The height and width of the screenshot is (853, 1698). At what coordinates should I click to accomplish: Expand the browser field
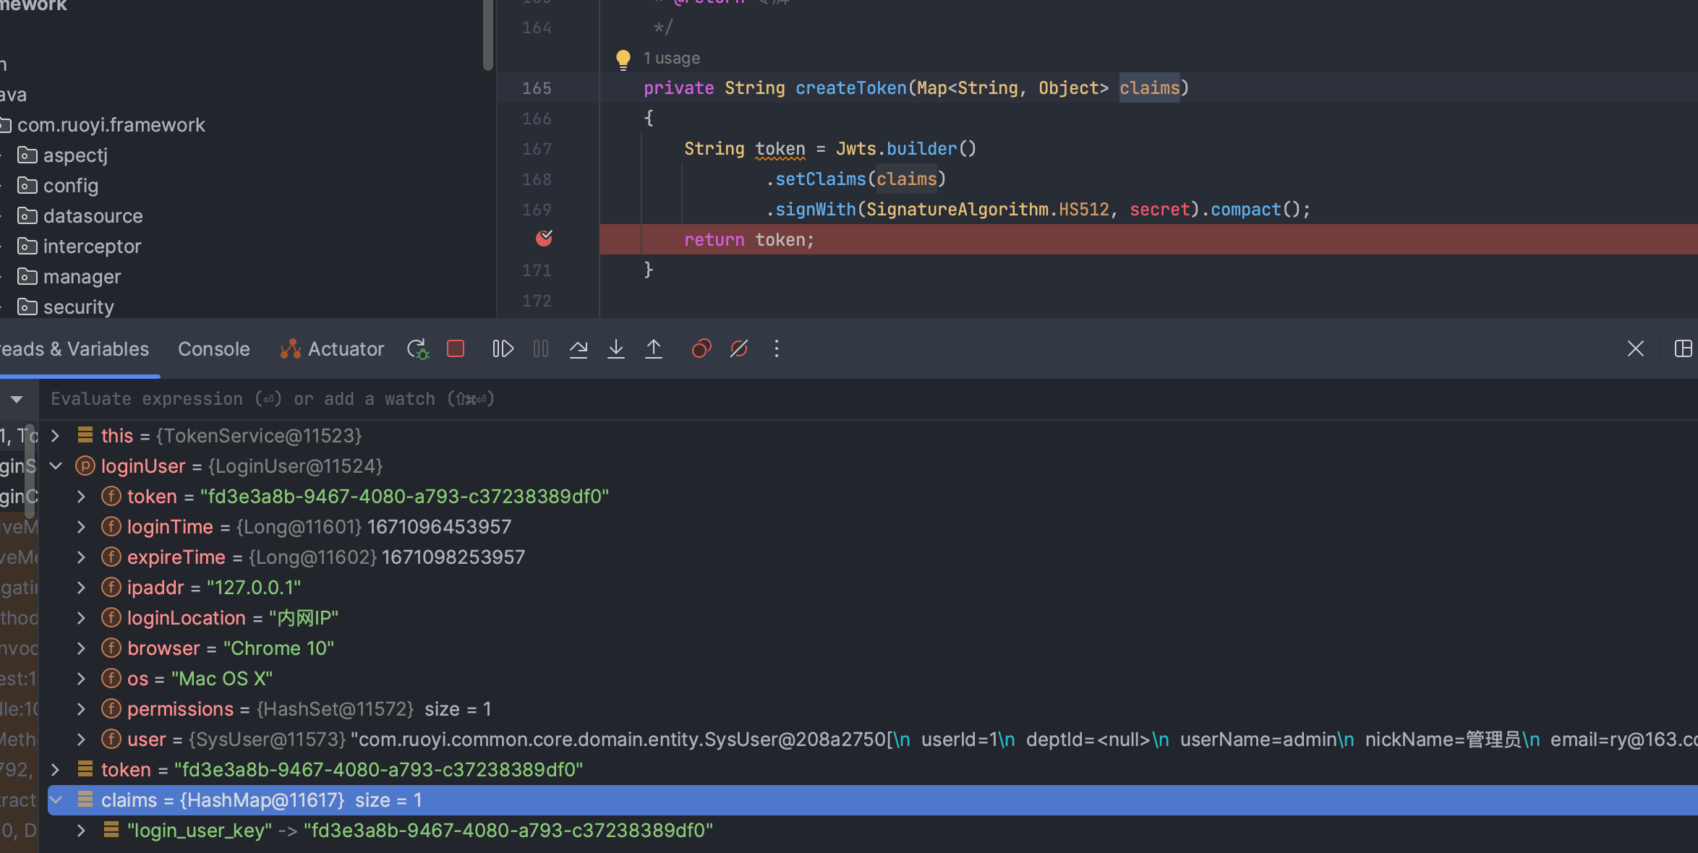(x=81, y=648)
